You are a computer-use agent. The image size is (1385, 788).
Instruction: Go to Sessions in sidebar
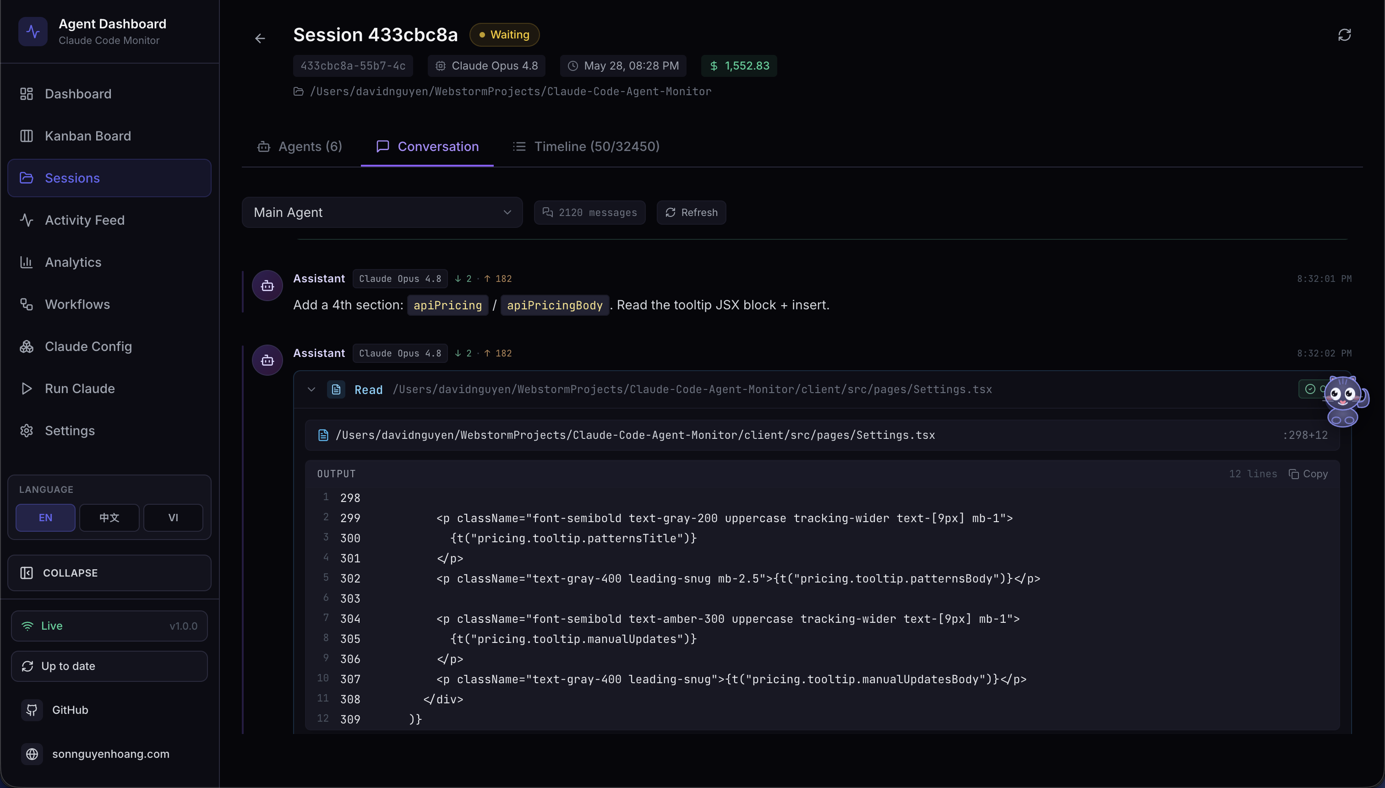109,178
